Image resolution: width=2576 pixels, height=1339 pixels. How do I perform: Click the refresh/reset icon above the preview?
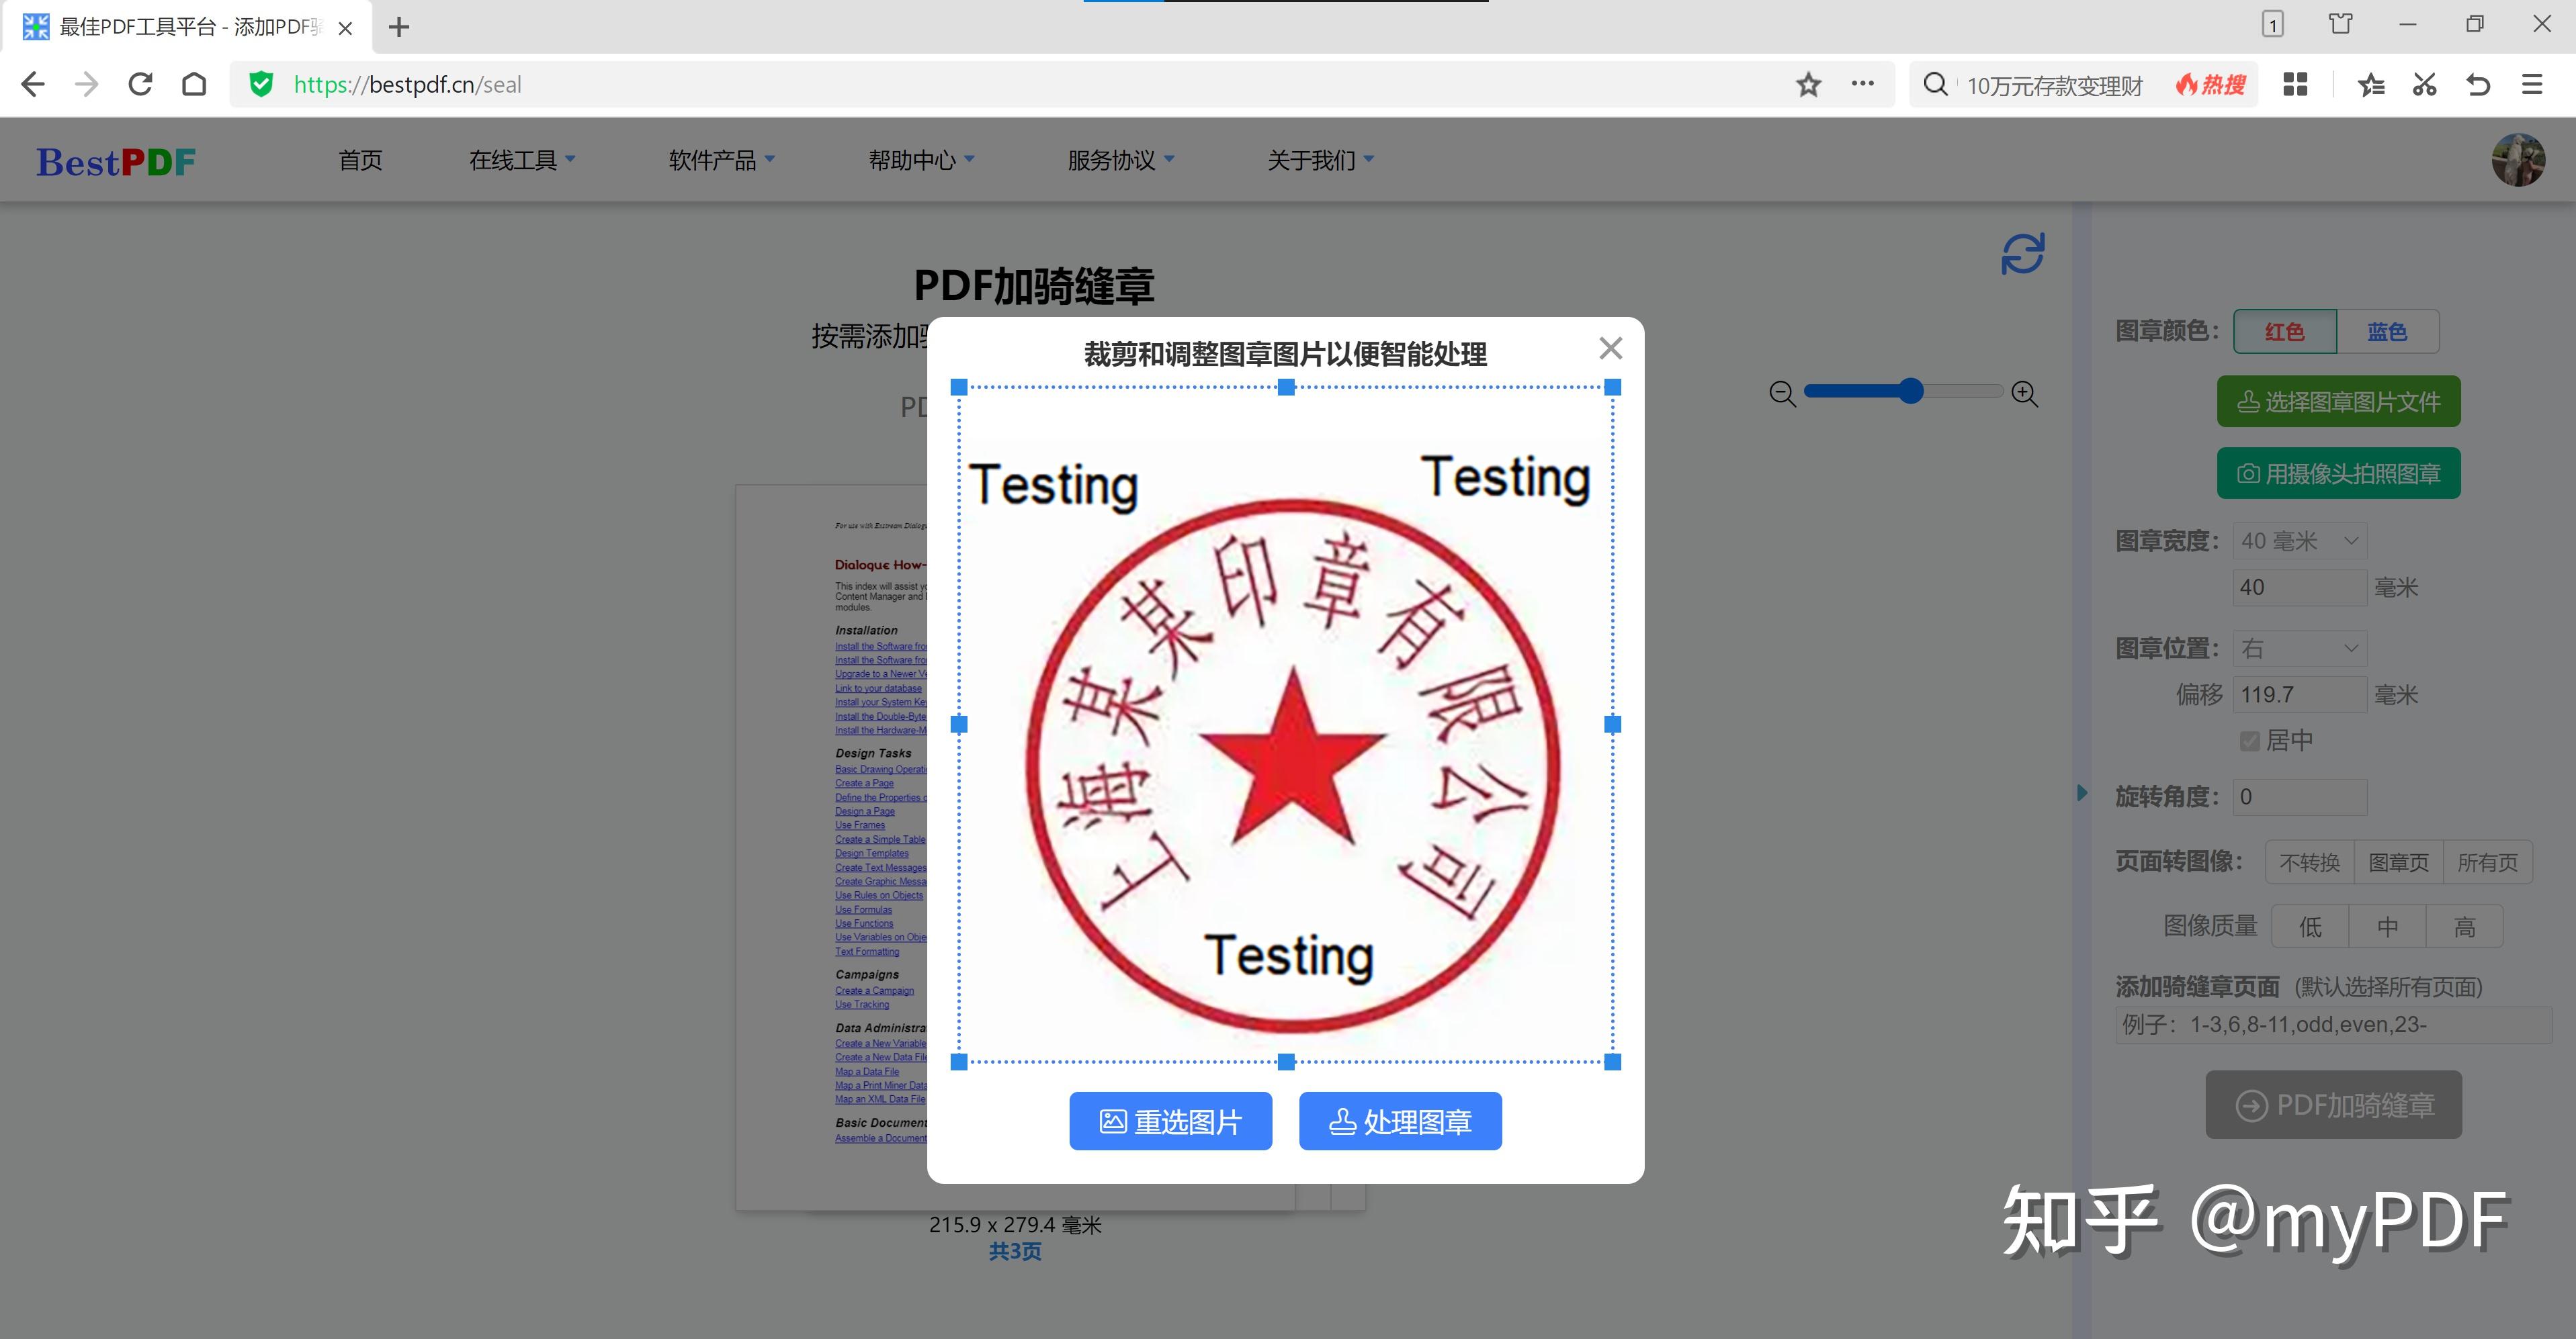[2022, 254]
